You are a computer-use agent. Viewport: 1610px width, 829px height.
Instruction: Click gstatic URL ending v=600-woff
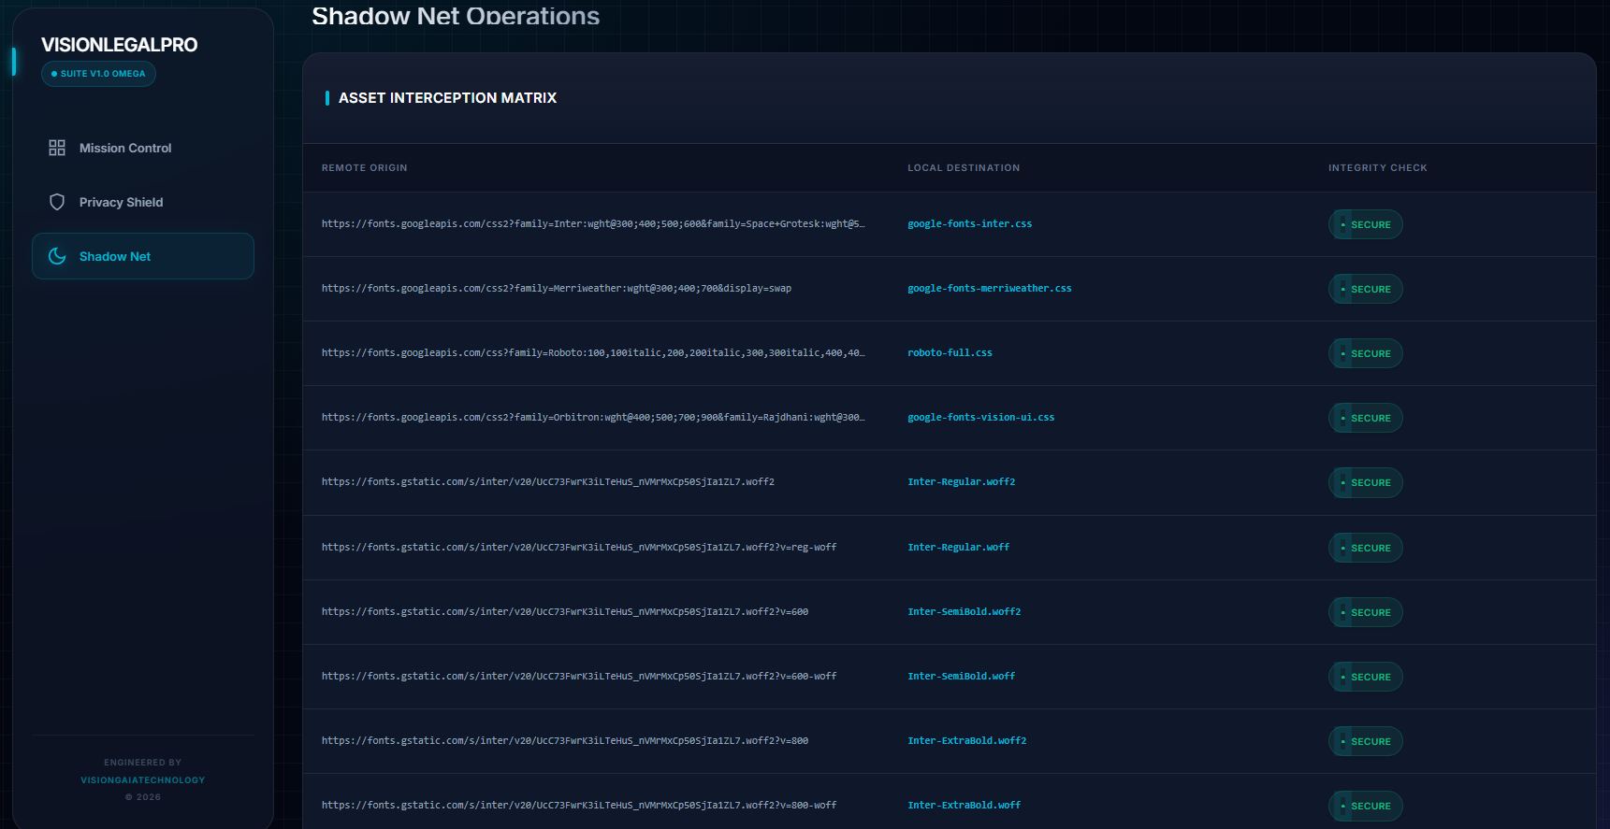[579, 677]
